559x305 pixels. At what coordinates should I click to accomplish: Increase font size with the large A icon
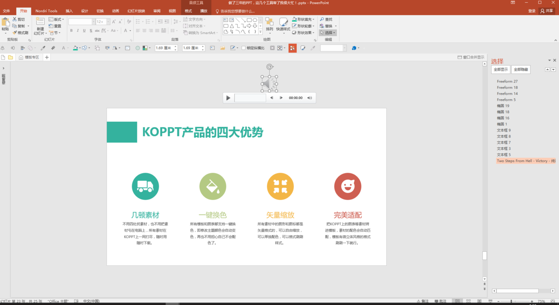pos(114,22)
